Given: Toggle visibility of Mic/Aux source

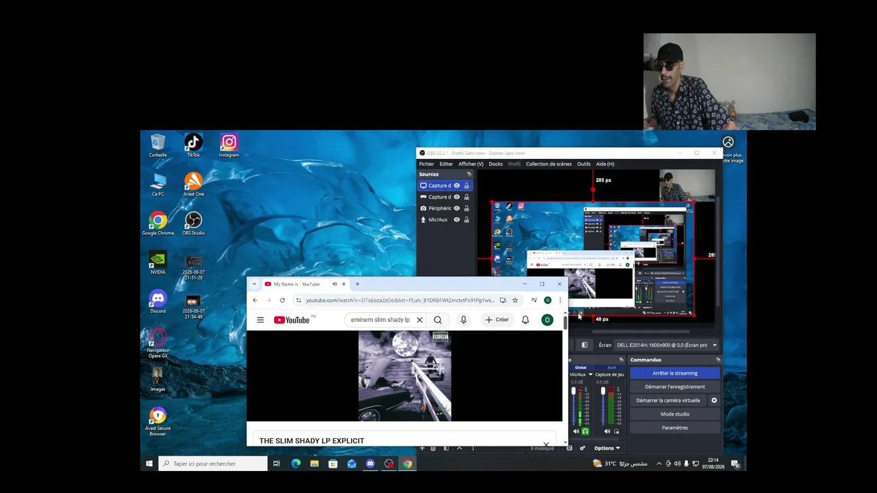Looking at the screenshot, I should click(456, 219).
